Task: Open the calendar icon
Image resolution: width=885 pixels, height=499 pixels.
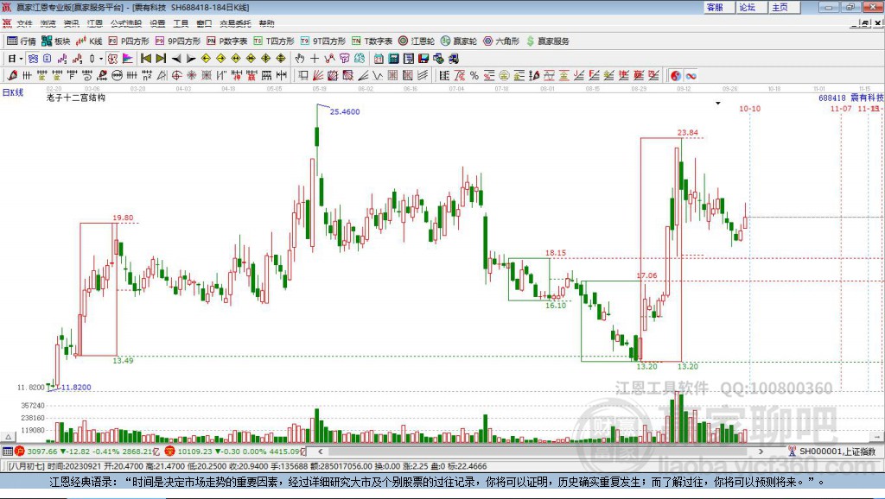Action: [x=379, y=58]
